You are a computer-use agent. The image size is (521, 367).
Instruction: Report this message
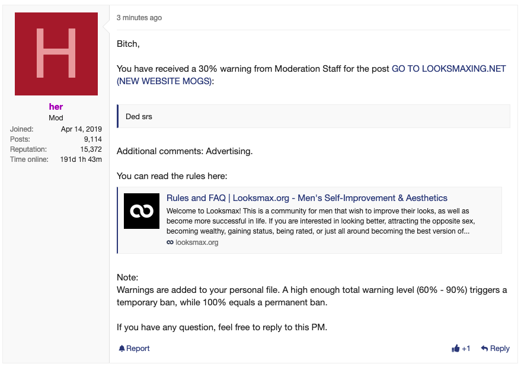click(x=134, y=348)
